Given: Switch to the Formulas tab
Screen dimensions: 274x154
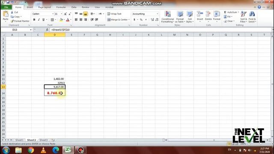Looking at the screenshot, I should 61,7.
